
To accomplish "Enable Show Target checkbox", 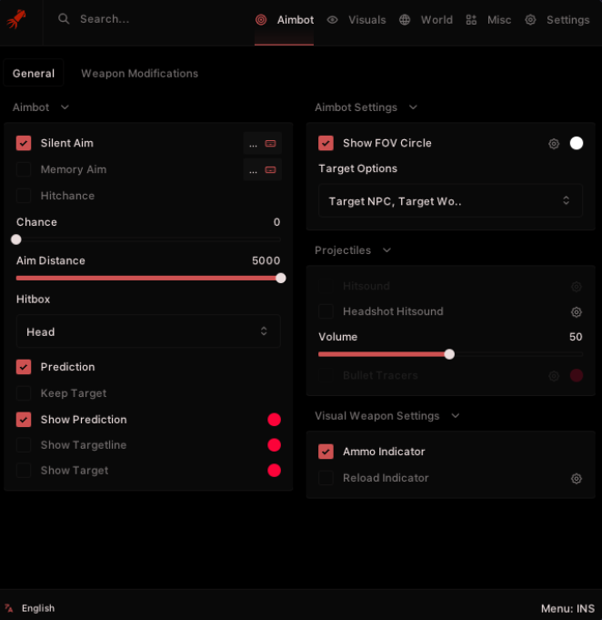I will pos(24,471).
